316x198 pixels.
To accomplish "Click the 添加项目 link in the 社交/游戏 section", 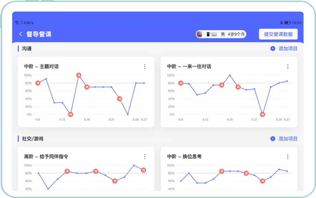I will pyautogui.click(x=288, y=139).
